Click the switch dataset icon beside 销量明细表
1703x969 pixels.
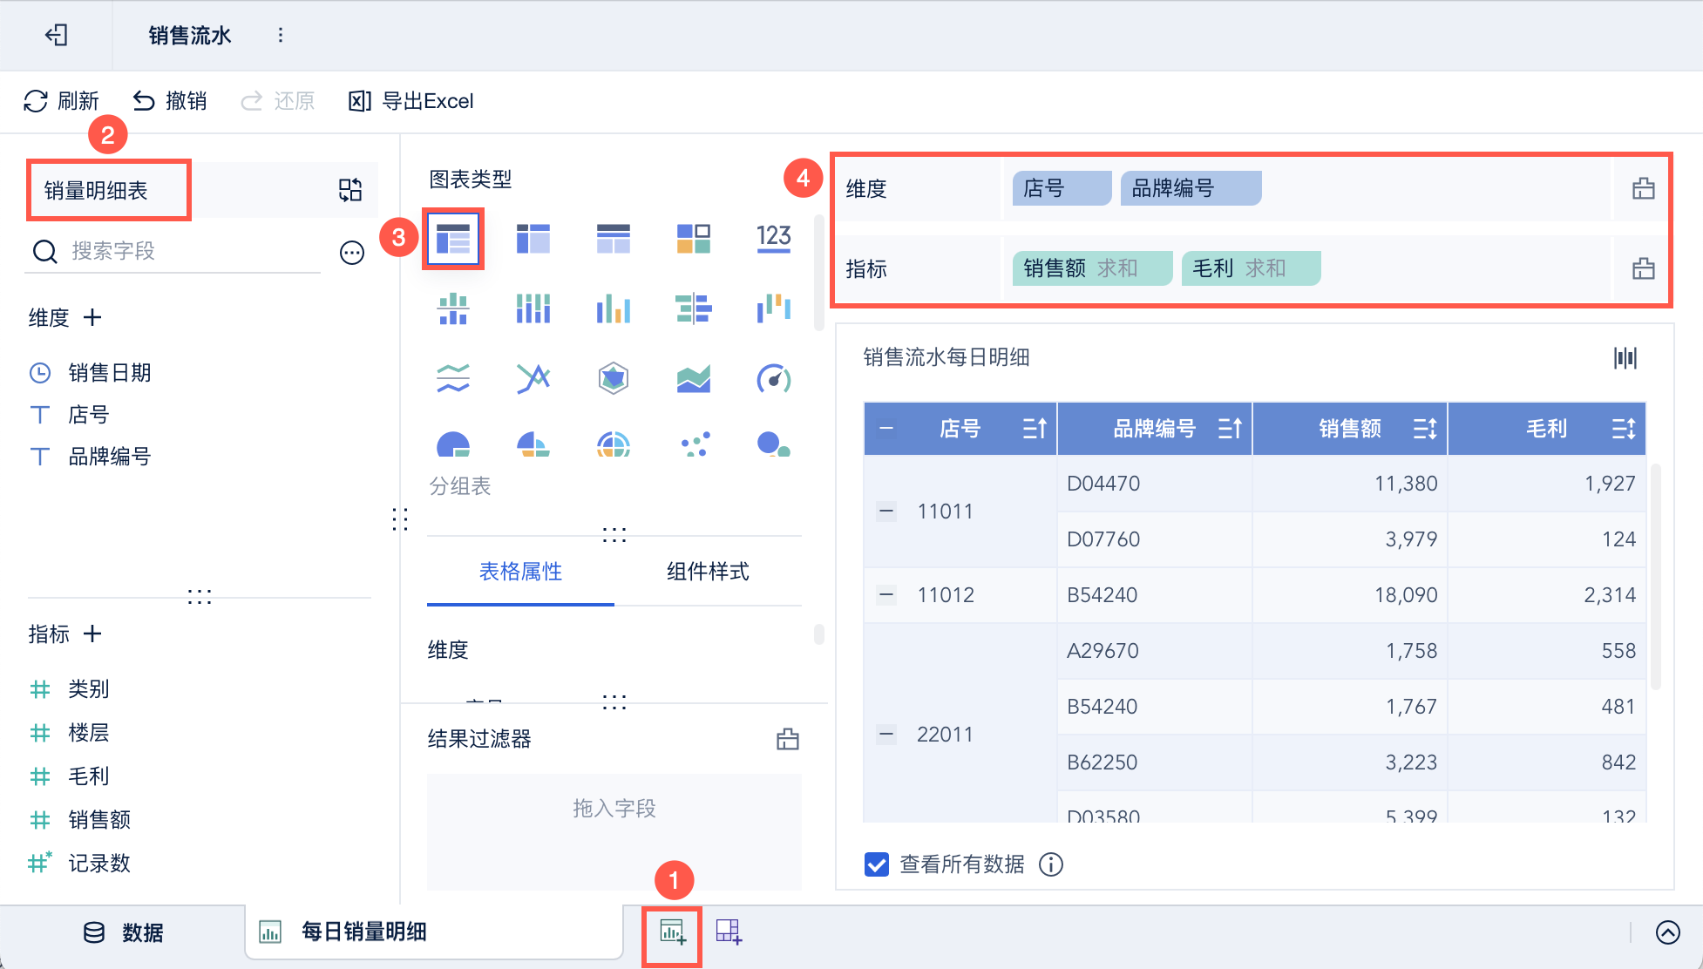[x=350, y=190]
